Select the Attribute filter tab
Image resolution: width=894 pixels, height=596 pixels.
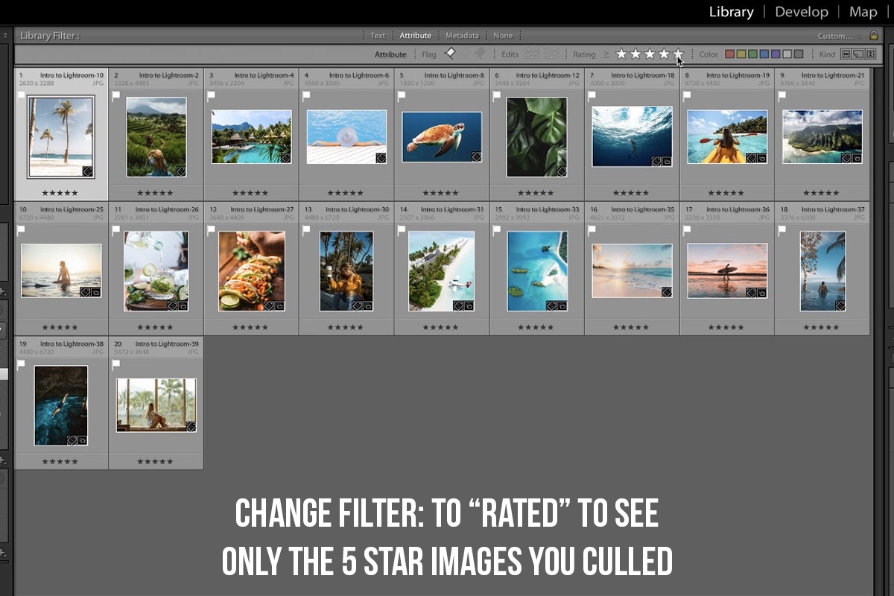pyautogui.click(x=415, y=36)
